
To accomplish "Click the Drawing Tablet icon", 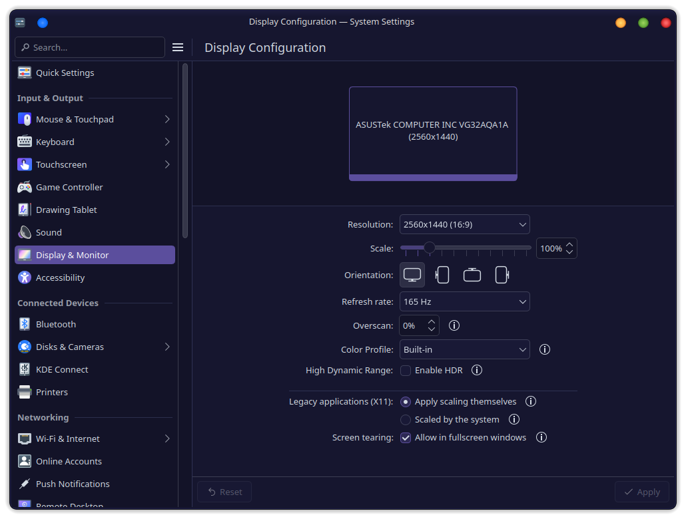I will tap(25, 210).
